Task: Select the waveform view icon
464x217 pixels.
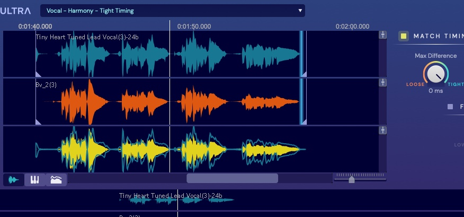Action: tap(14, 180)
